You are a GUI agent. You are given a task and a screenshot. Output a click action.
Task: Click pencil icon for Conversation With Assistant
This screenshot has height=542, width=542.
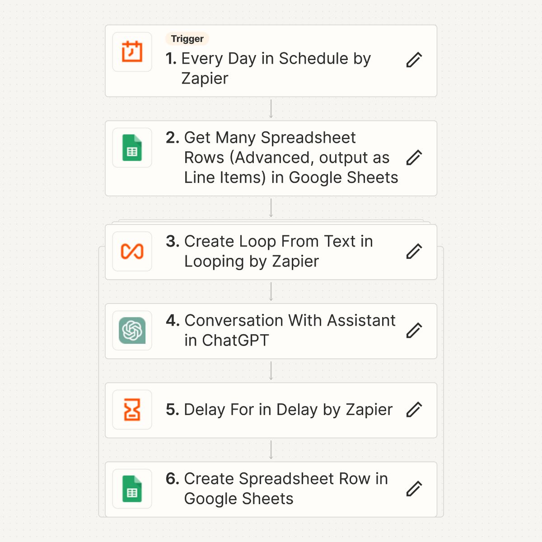coord(414,331)
